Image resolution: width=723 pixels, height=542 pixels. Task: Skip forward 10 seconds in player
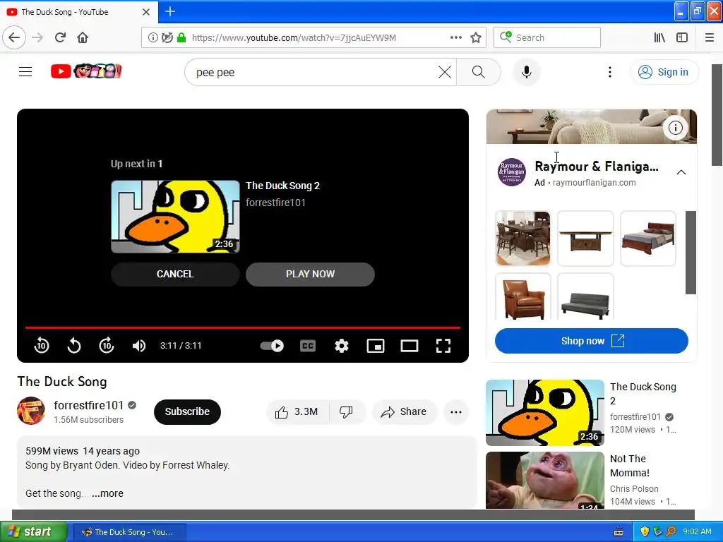click(x=107, y=345)
